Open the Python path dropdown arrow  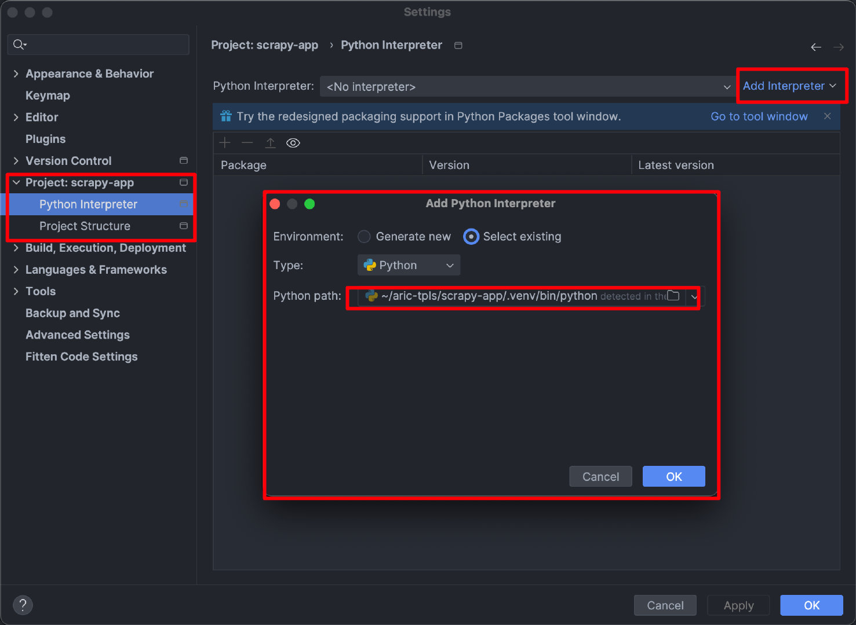694,296
